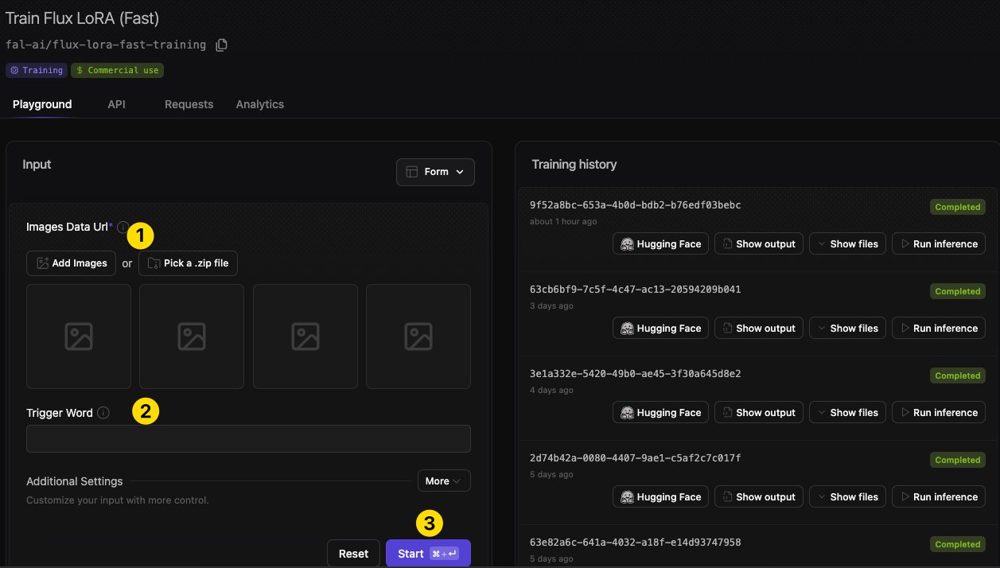Image resolution: width=1000 pixels, height=568 pixels.
Task: Click the '3 days ago' timestamp
Action: (x=551, y=305)
